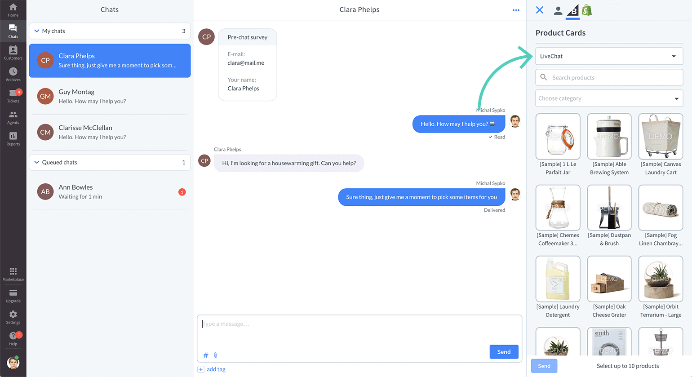
Task: Attach a file with the paperclip icon
Action: coord(216,355)
